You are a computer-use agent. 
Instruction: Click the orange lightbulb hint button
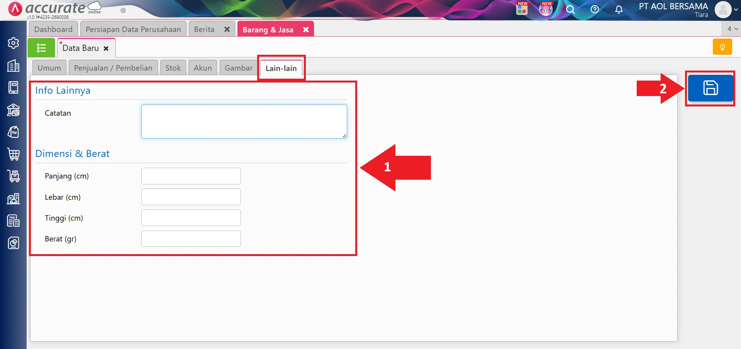pos(722,47)
